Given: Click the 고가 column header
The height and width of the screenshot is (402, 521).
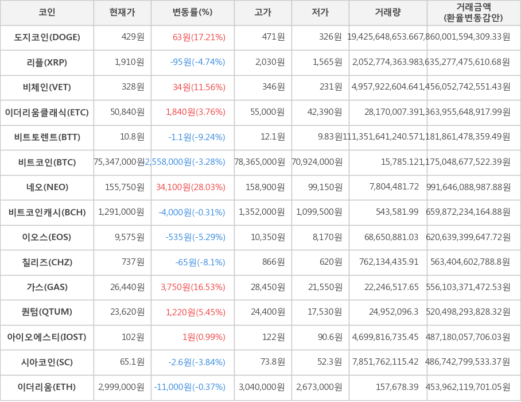Looking at the screenshot, I should point(263,13).
